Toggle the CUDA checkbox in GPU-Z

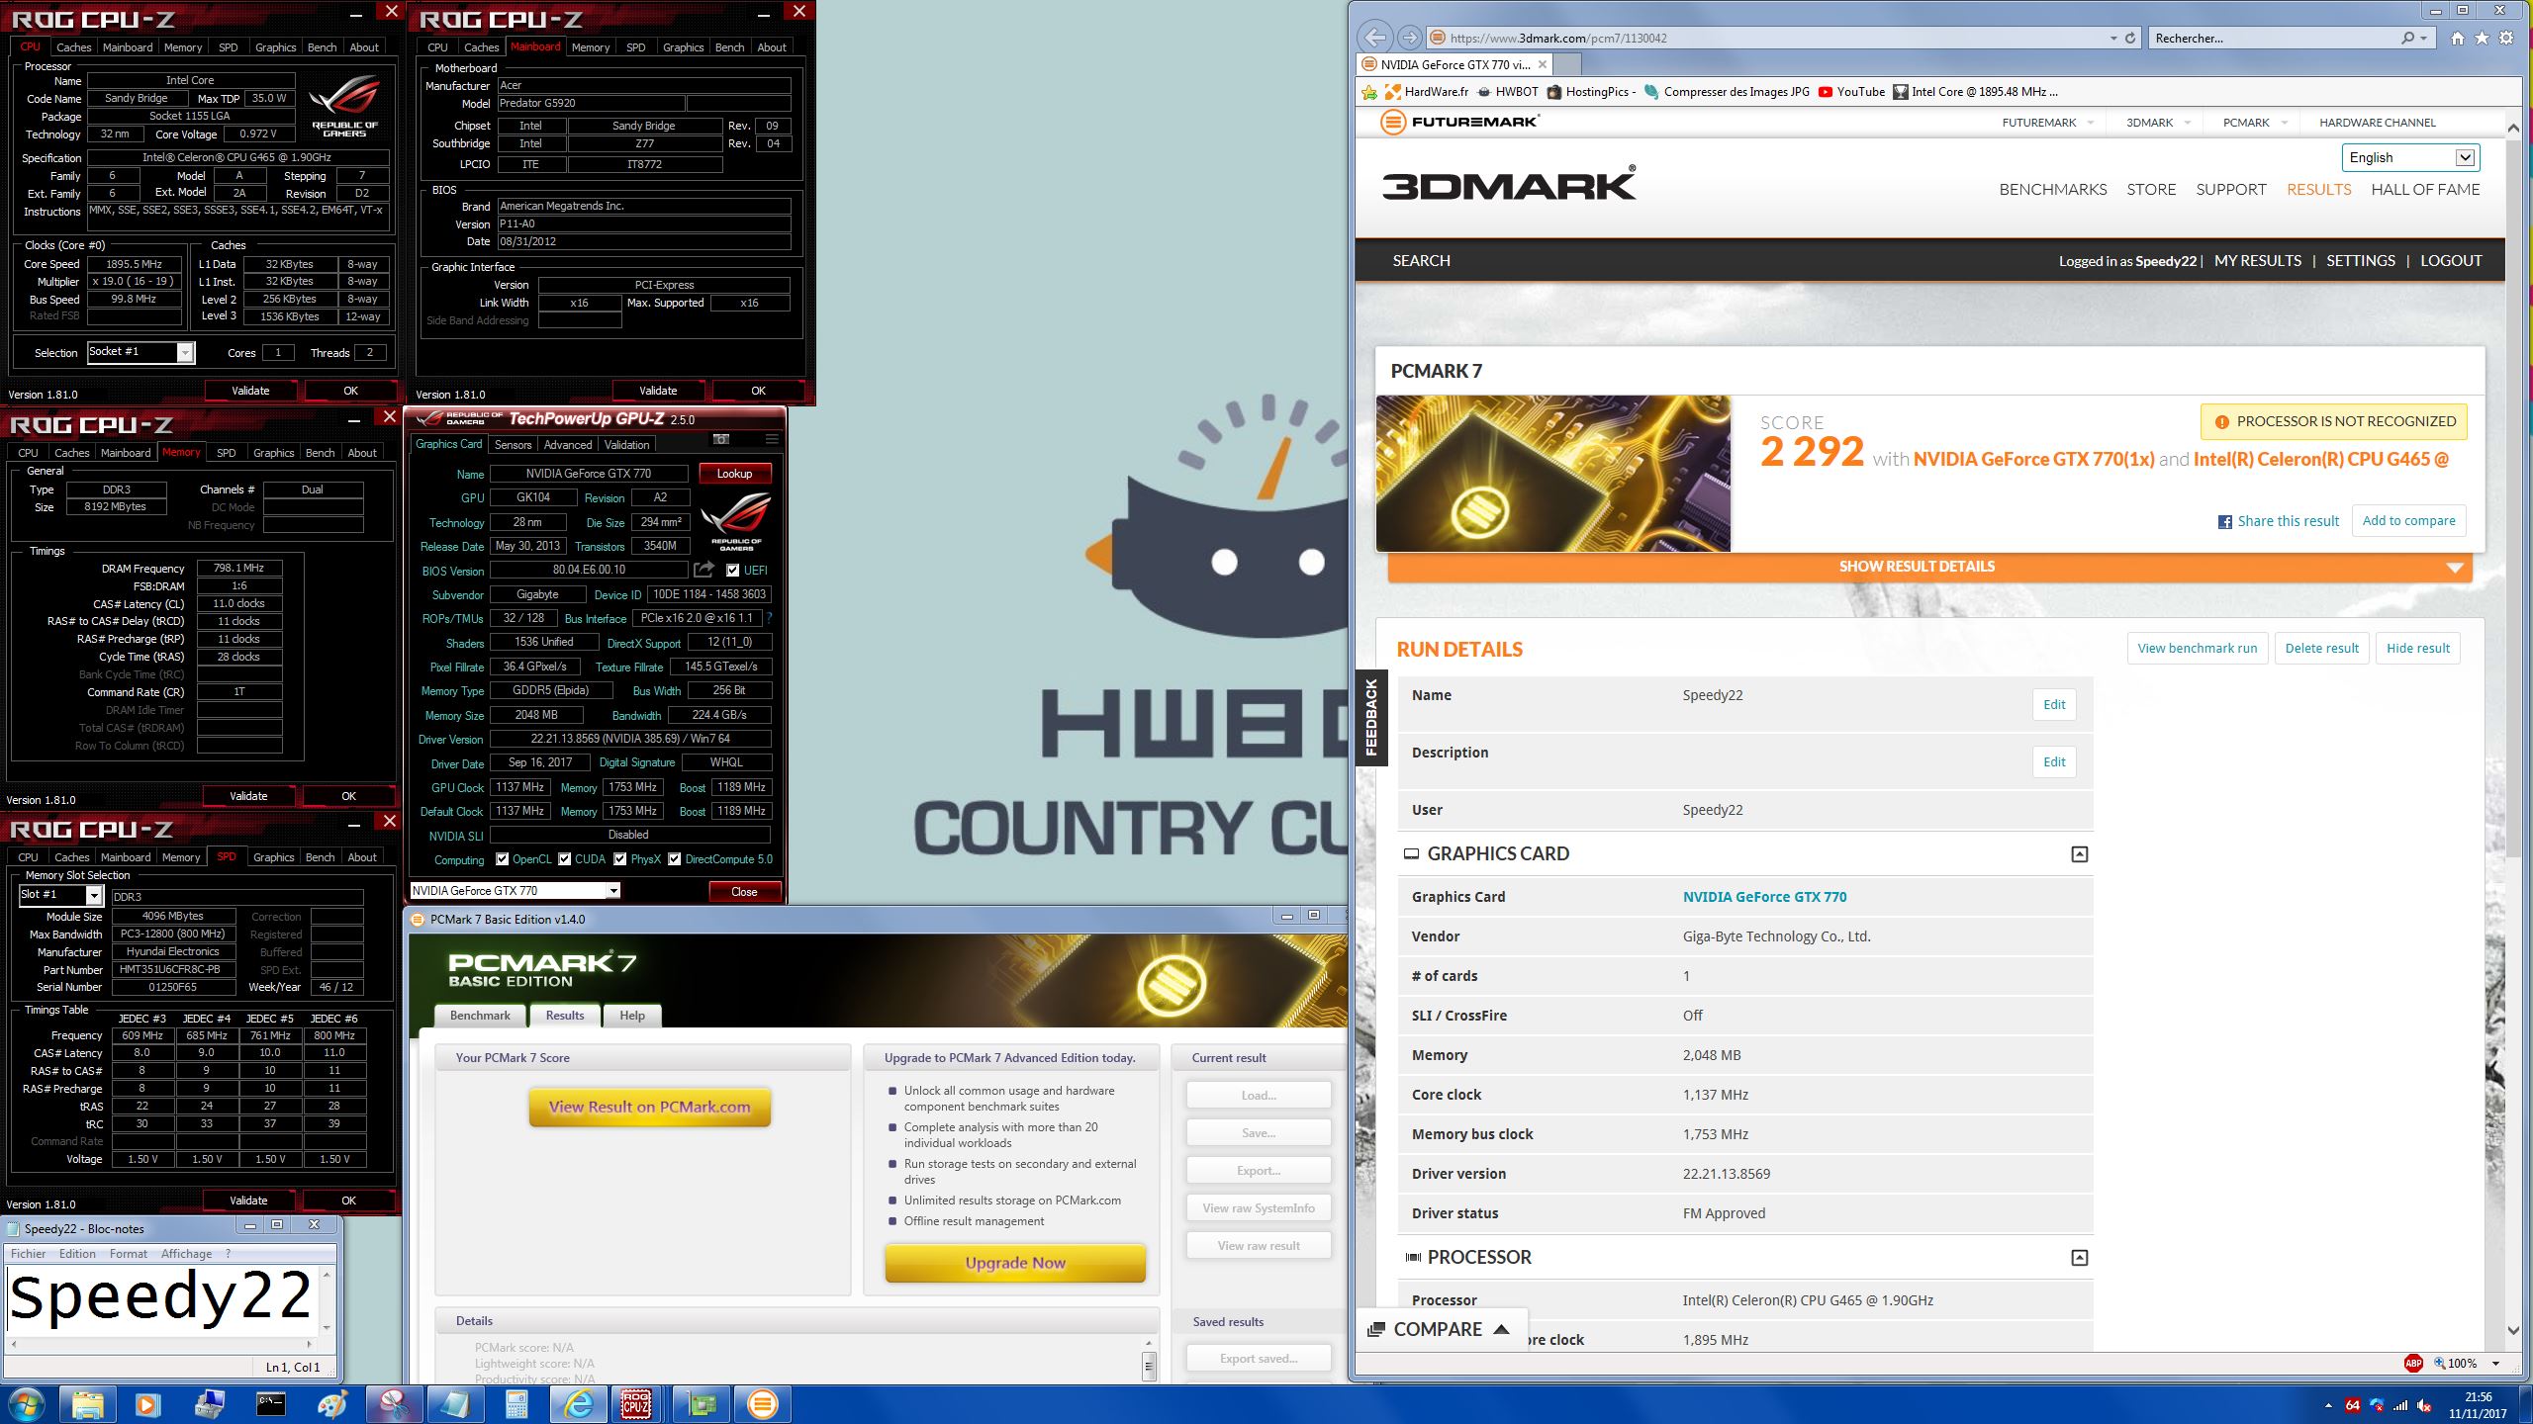[x=564, y=859]
